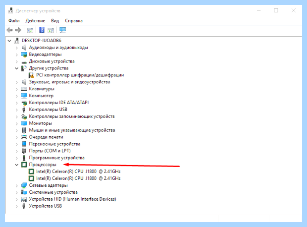The image size is (307, 227).
Task: Click the Порты (COM и LPT) port icon
Action: tap(24, 151)
